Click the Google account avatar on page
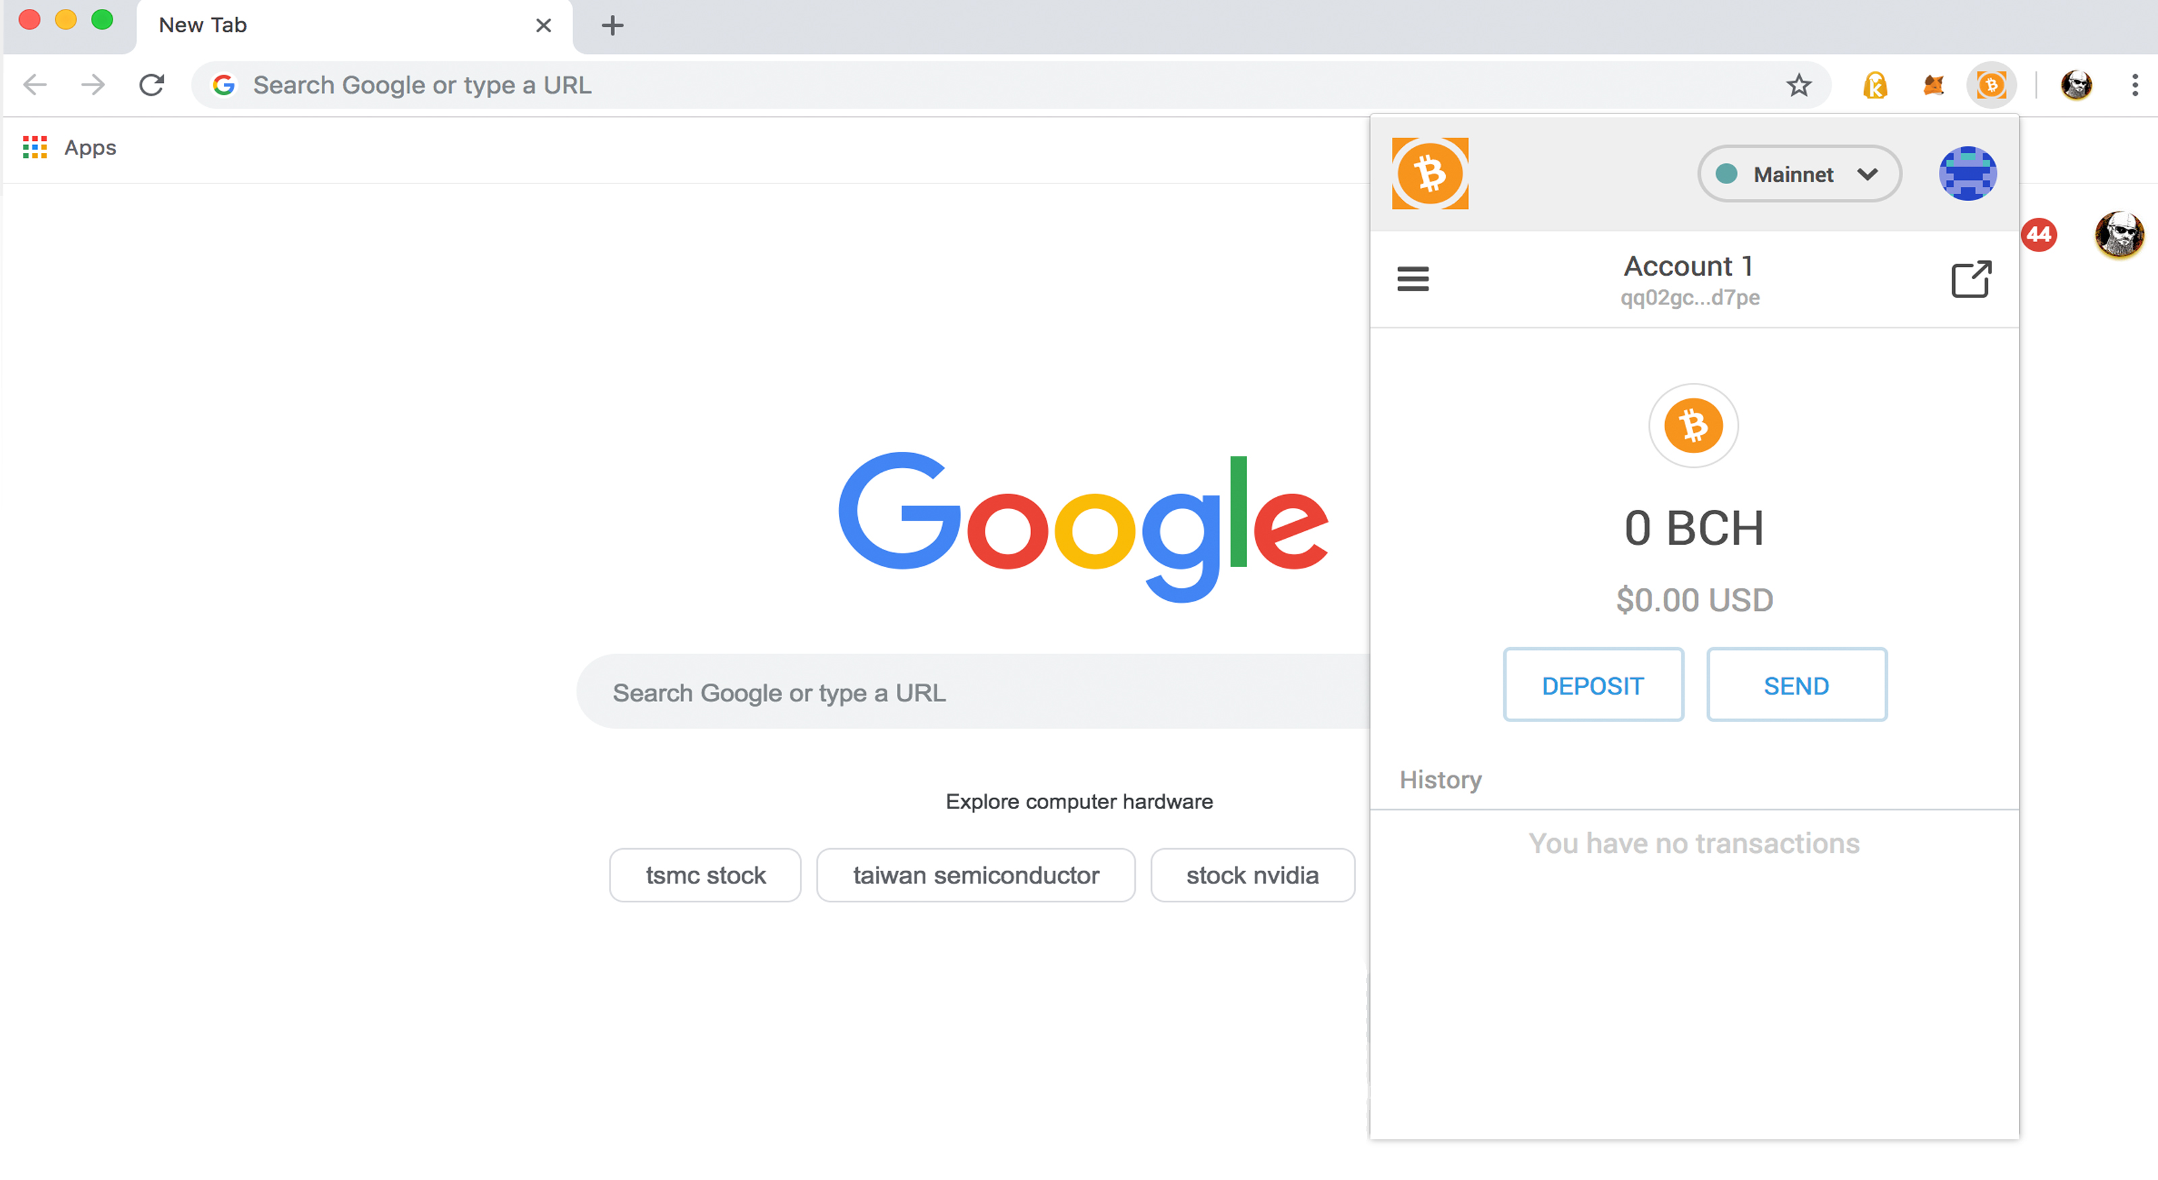This screenshot has width=2158, height=1180. pyautogui.click(x=2119, y=235)
